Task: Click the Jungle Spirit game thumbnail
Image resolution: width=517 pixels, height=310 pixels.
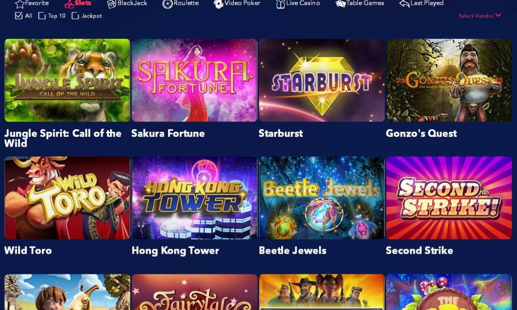Action: coord(67,80)
